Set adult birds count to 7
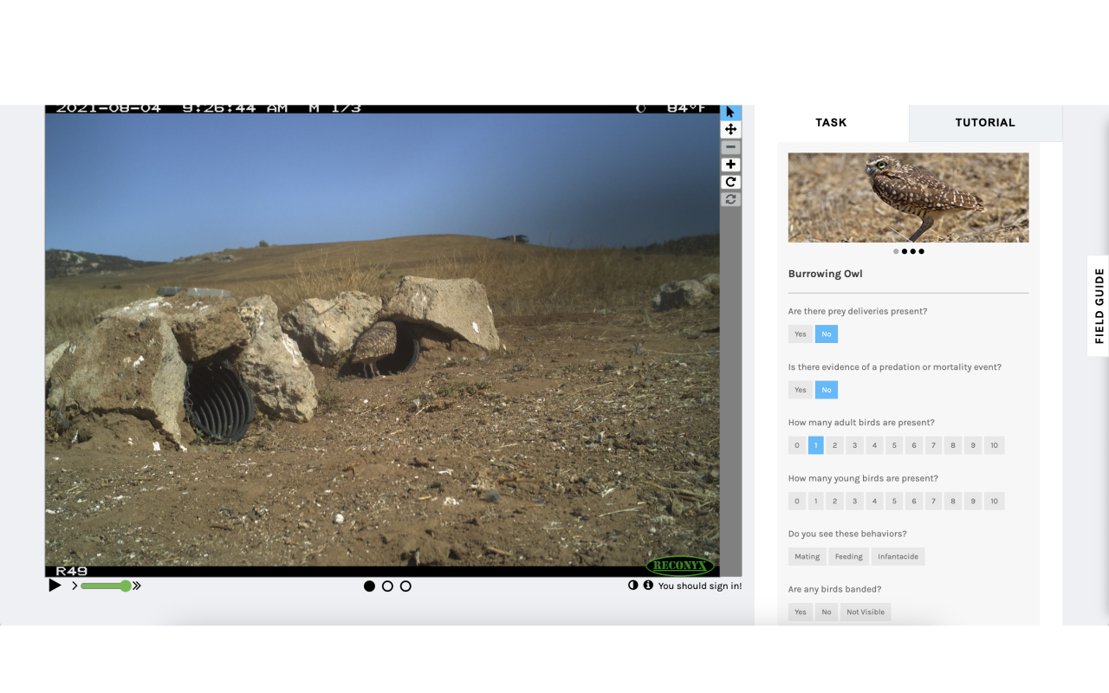This screenshot has width=1109, height=693. click(x=933, y=445)
